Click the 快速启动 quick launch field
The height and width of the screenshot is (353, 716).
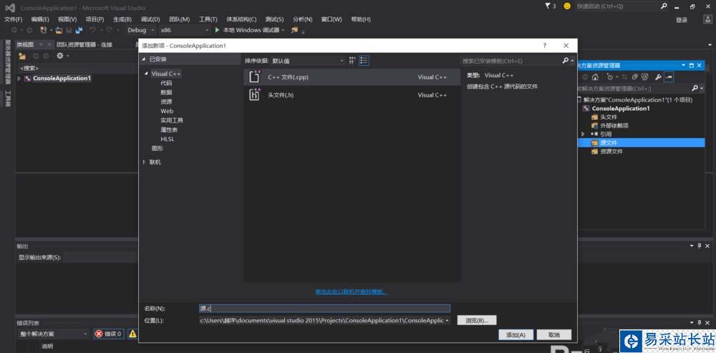(x=617, y=6)
